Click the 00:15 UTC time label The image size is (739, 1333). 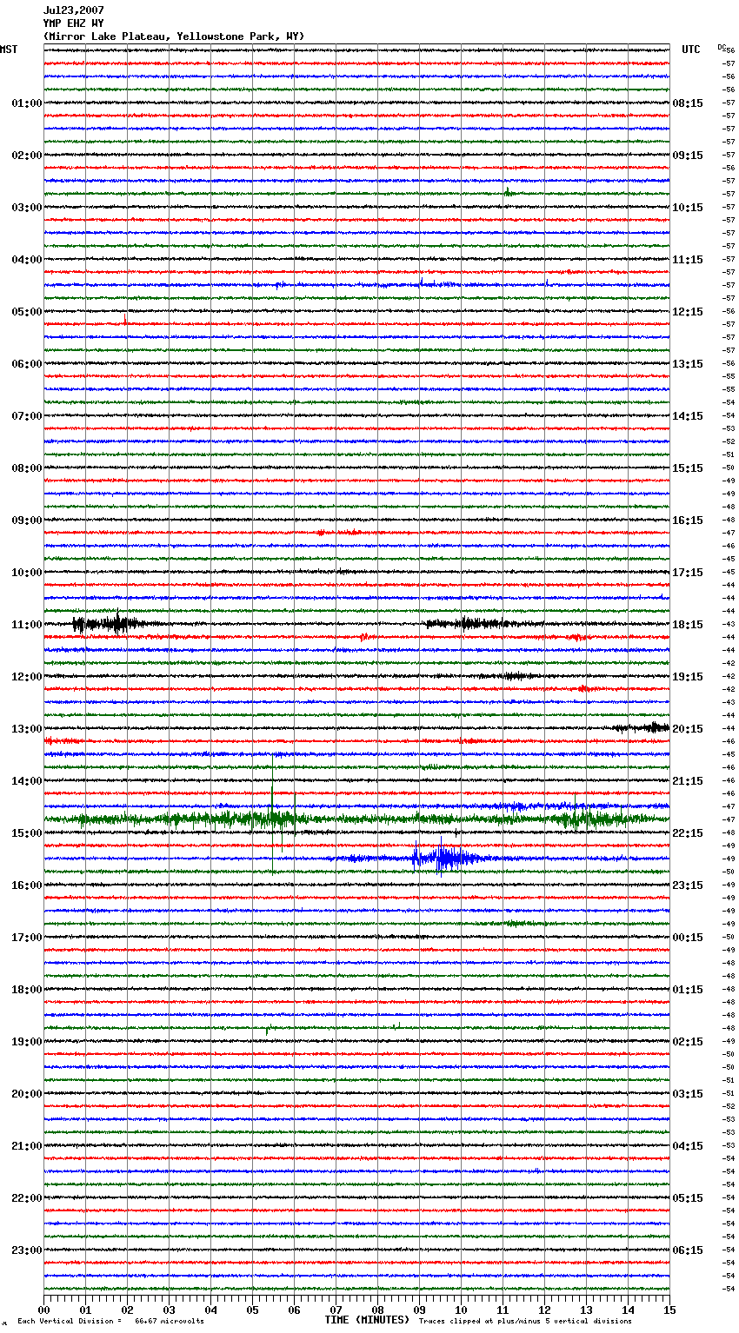point(688,938)
